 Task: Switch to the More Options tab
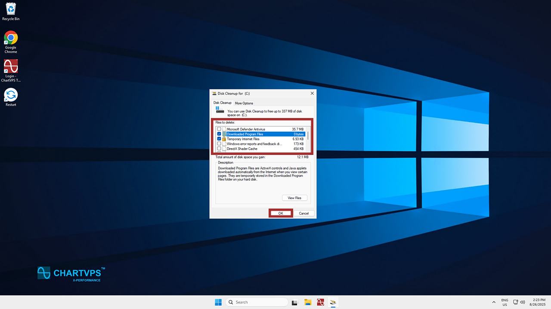[244, 103]
